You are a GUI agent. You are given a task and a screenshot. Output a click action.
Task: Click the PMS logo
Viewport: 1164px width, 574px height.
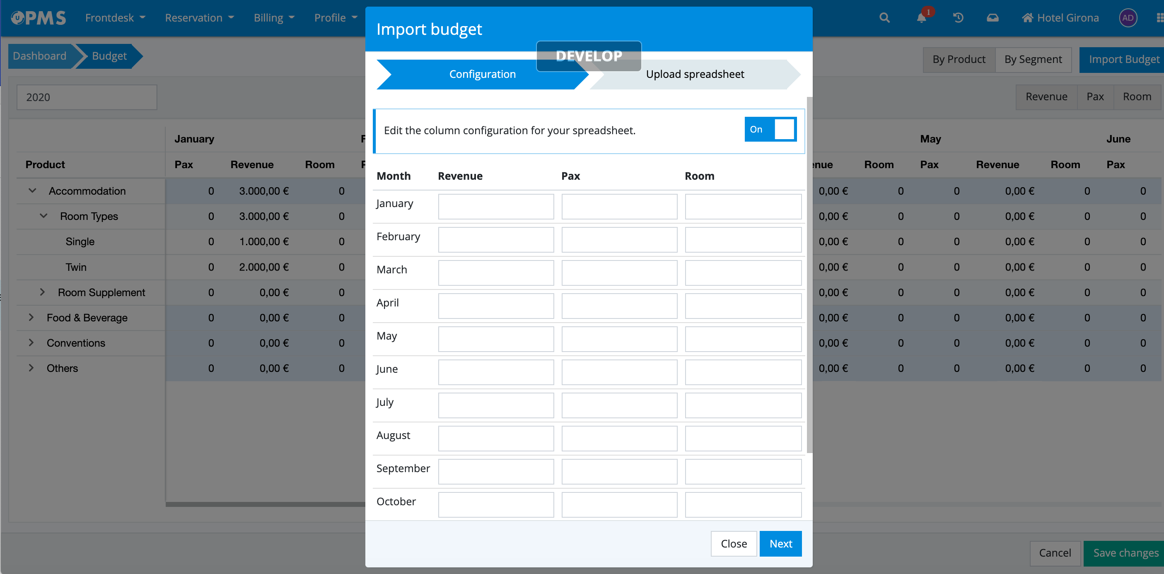pos(39,18)
